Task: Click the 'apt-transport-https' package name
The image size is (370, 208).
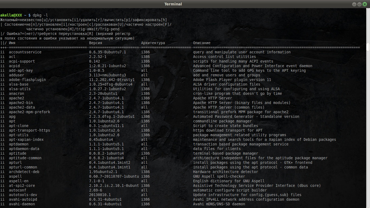Action: (x=30, y=130)
